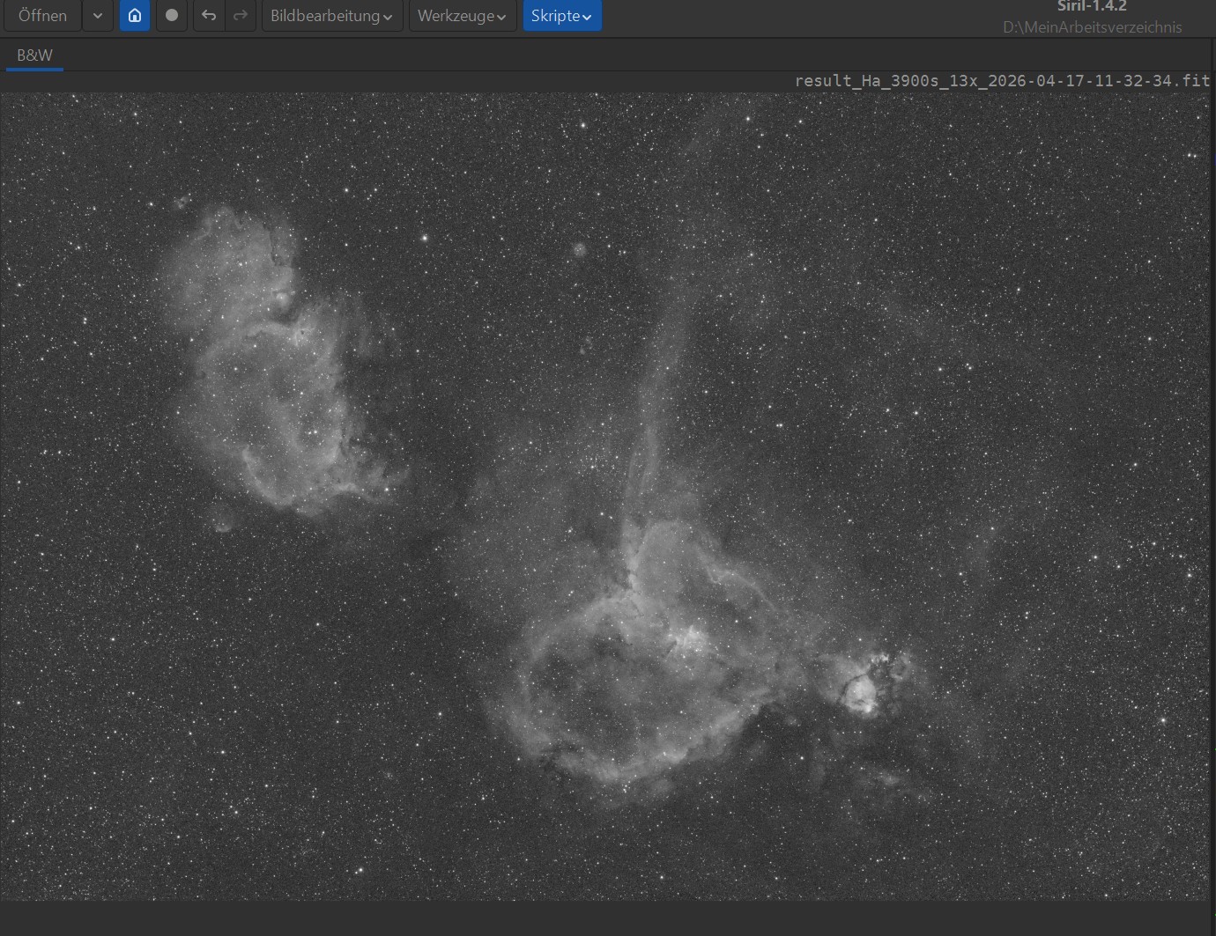This screenshot has width=1216, height=936.
Task: Click the small round nebula near top center
Action: tap(579, 250)
